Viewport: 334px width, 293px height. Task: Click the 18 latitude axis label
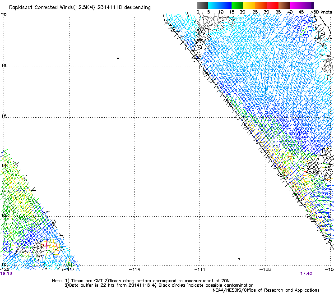pos(4,65)
